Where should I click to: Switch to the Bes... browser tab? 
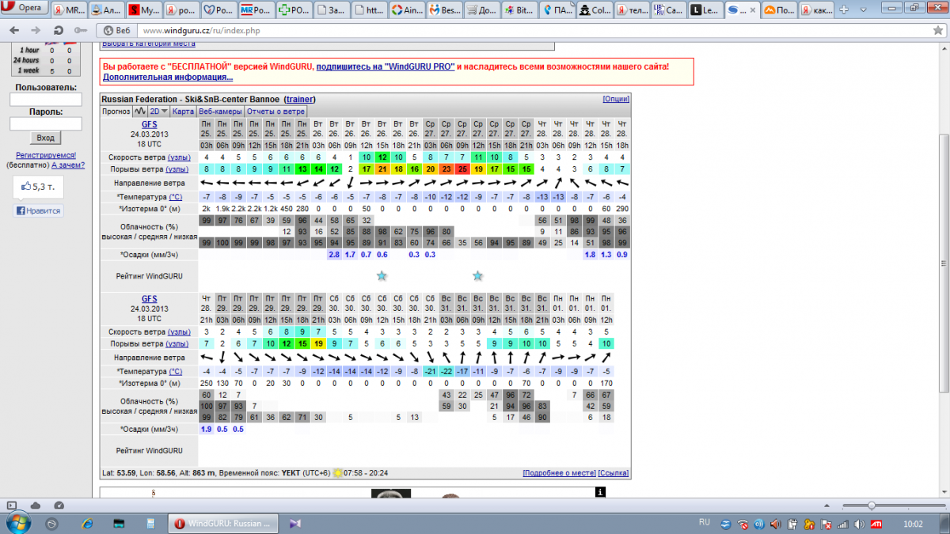(444, 11)
